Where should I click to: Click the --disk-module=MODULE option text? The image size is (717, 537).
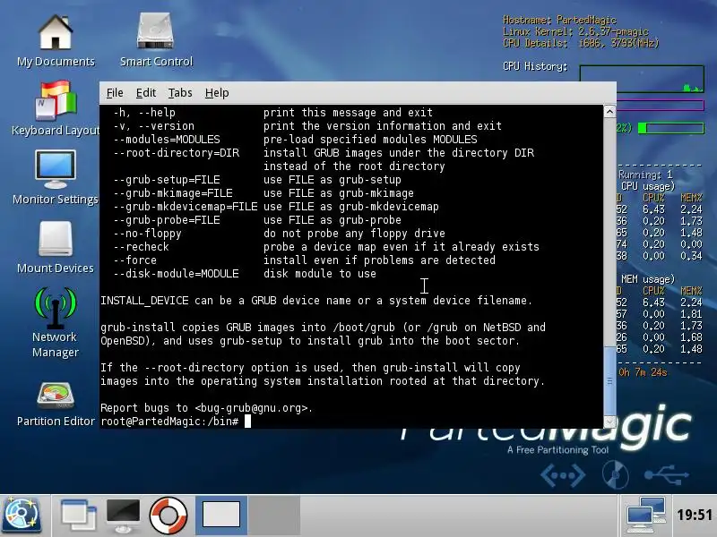click(x=176, y=274)
